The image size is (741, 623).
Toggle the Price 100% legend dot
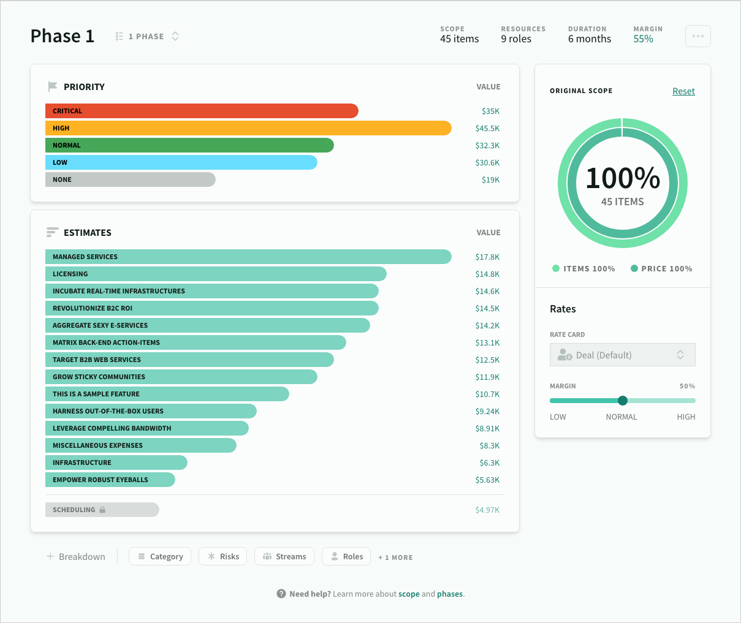[x=634, y=268]
